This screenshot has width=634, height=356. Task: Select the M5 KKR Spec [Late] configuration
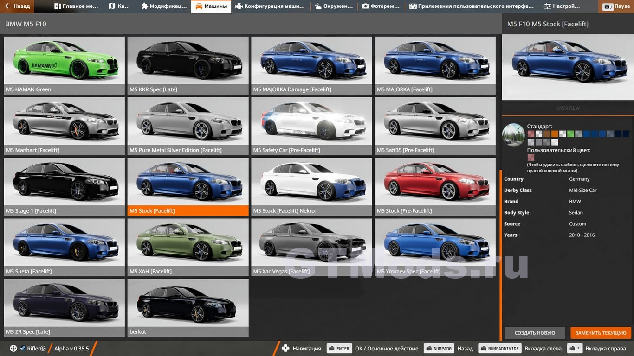click(188, 65)
